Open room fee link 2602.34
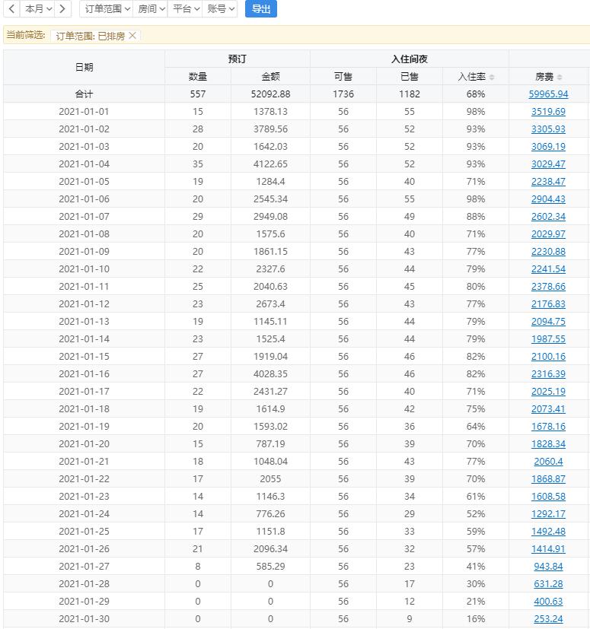Image resolution: width=590 pixels, height=629 pixels. tap(548, 217)
